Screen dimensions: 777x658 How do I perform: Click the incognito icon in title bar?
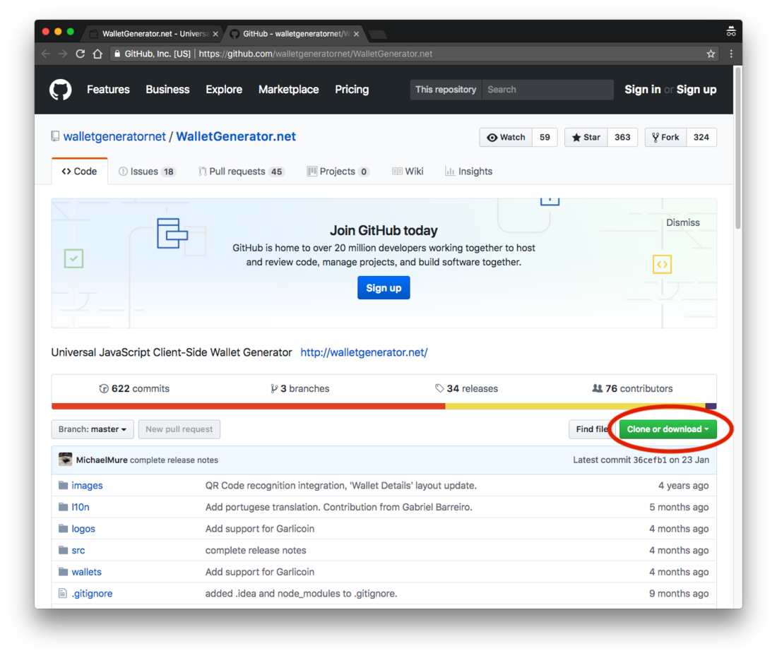click(x=731, y=32)
